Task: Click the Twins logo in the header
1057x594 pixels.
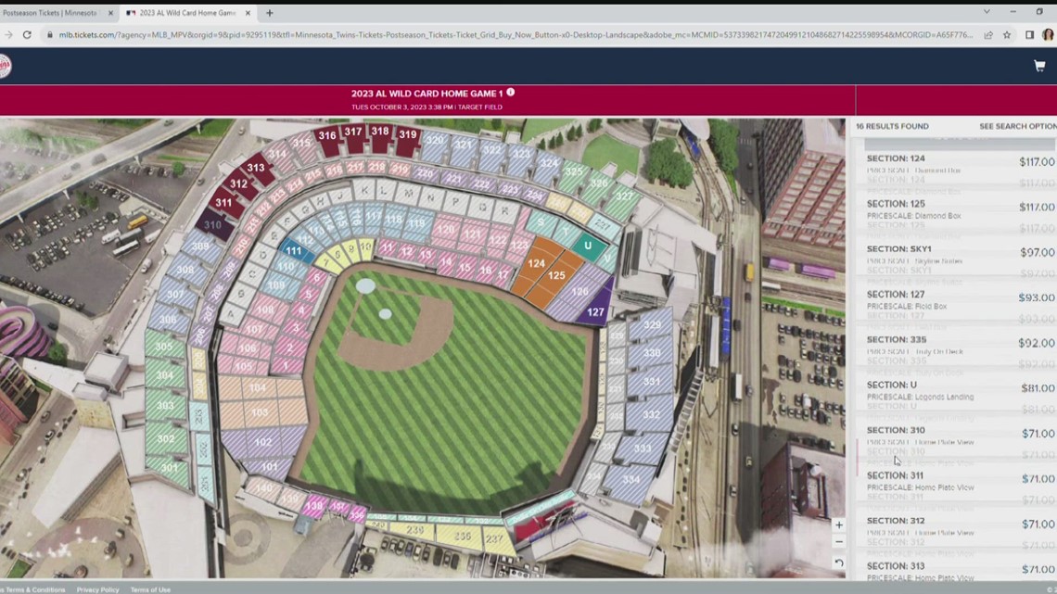Action: tap(4, 66)
